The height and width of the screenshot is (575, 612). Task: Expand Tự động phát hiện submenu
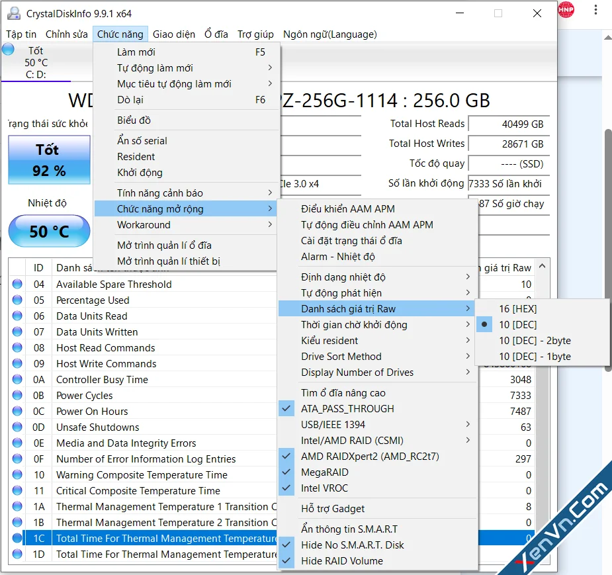378,292
